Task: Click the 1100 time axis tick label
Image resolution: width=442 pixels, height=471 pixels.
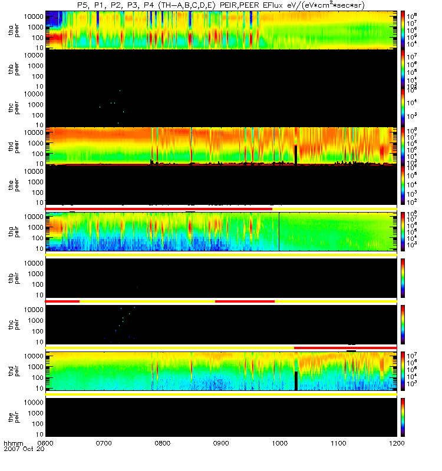Action: click(338, 443)
